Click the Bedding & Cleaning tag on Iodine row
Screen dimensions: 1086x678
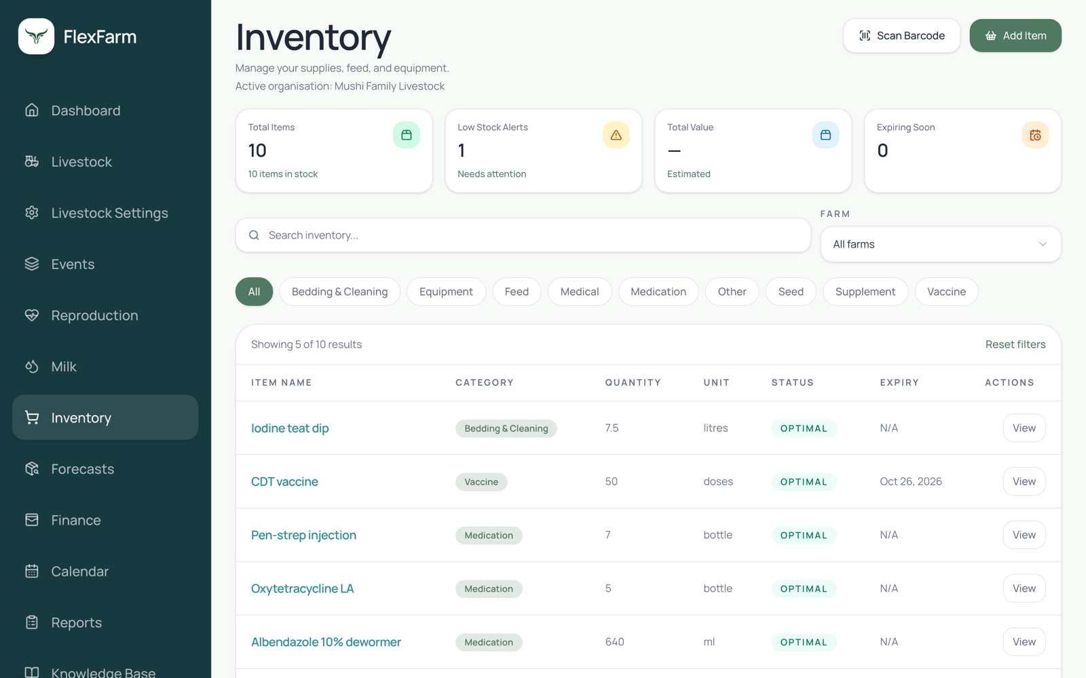click(x=506, y=428)
